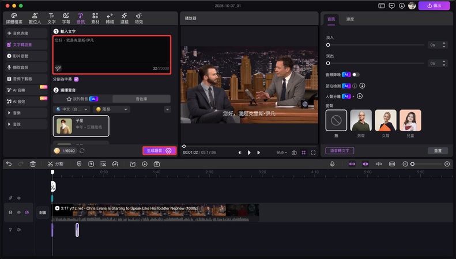Uncheck the 分割為字幕 checkbox
The width and height of the screenshot is (456, 259).
[x=76, y=79]
